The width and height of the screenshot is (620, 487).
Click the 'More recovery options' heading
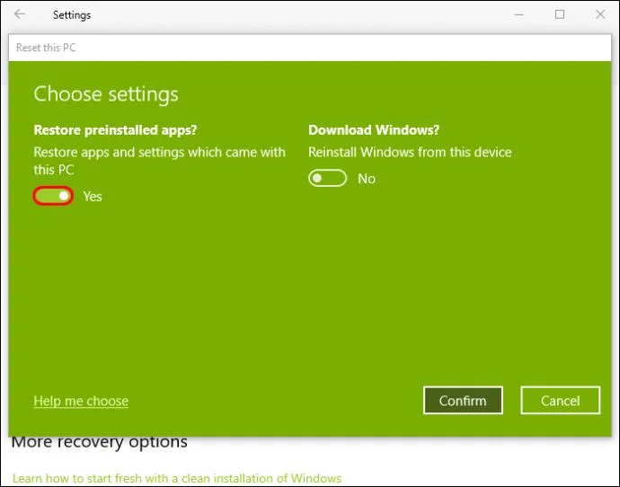(x=99, y=442)
